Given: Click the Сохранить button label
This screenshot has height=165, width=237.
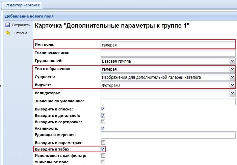Looking at the screenshot, I should point(21,25).
